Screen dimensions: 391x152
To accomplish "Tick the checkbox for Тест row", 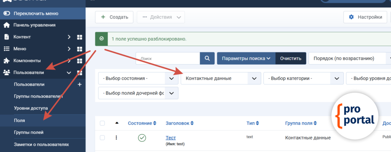I will [102, 138].
